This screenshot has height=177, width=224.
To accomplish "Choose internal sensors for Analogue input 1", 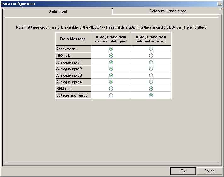I will [151, 62].
